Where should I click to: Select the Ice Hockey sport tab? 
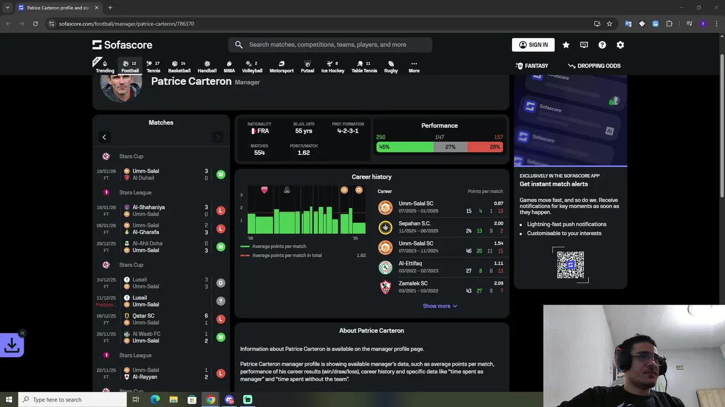coord(332,66)
